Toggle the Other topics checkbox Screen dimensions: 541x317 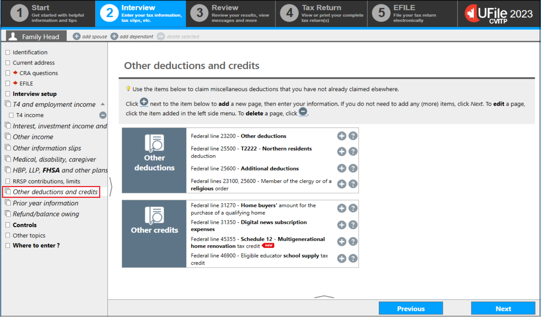(8, 235)
